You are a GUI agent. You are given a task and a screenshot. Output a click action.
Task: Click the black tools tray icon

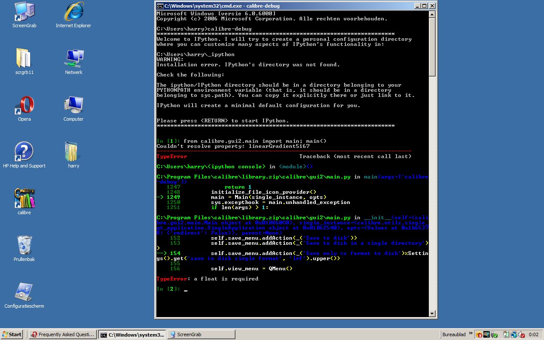click(x=486, y=334)
